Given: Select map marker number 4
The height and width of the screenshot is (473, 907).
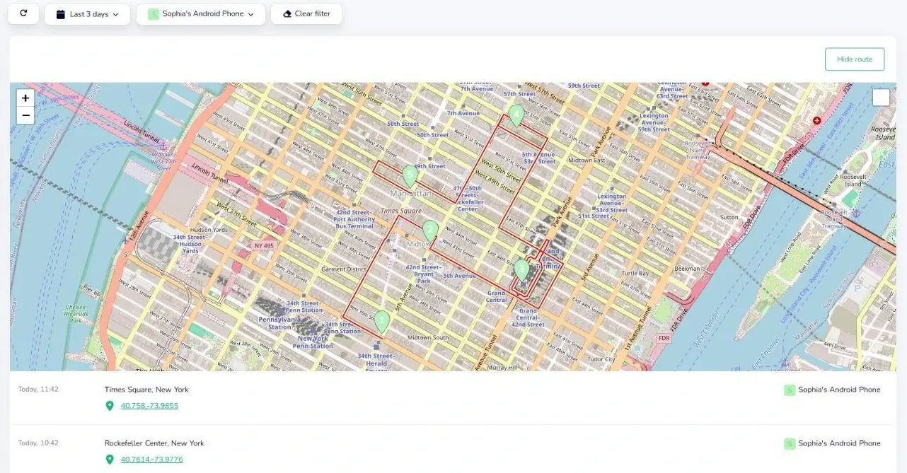Looking at the screenshot, I should click(x=516, y=115).
